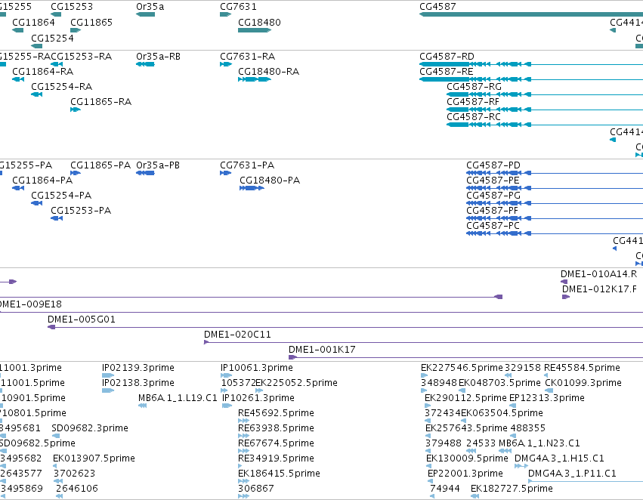Screen dimensions: 643x500
Task: Select EST EK013907.5prime label
Action: click(x=94, y=458)
